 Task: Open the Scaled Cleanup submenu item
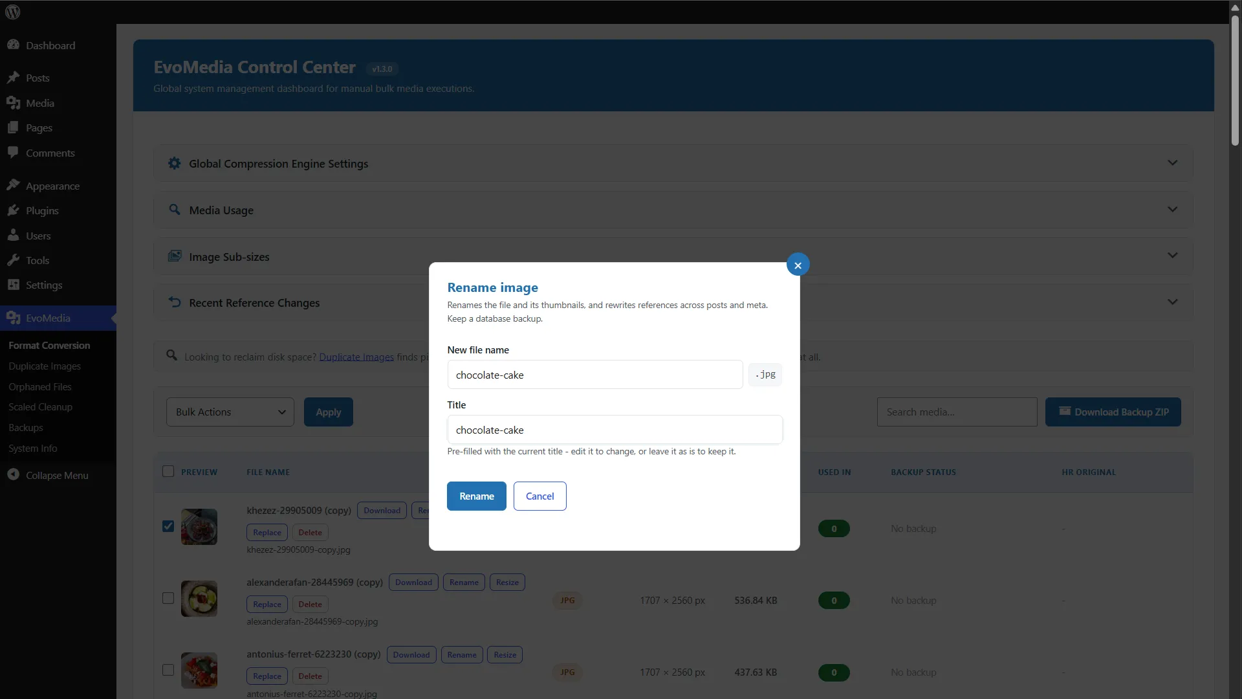pos(40,407)
